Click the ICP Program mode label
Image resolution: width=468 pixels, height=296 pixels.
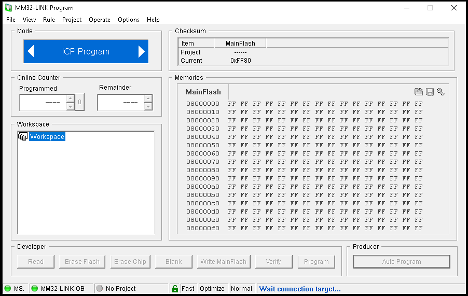(x=86, y=51)
